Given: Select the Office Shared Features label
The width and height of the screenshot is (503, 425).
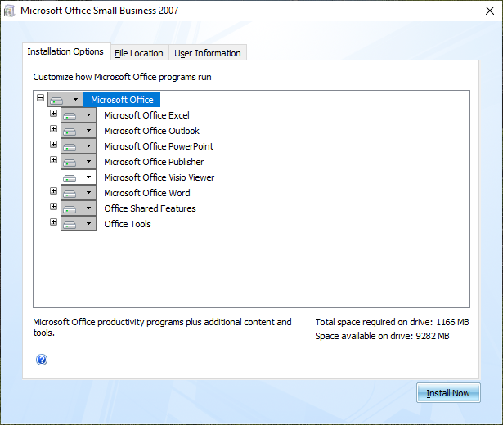Looking at the screenshot, I should 150,208.
